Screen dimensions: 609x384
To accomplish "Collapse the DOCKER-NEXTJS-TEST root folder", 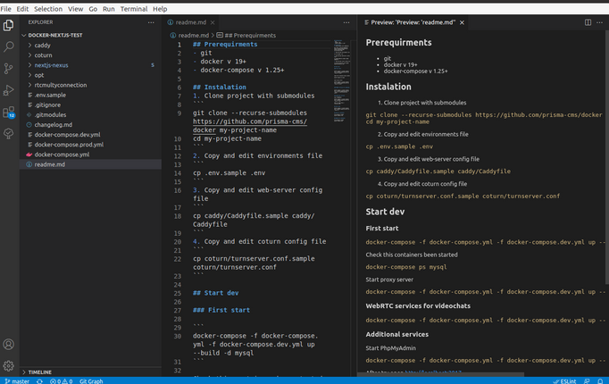I will click(90, 36).
